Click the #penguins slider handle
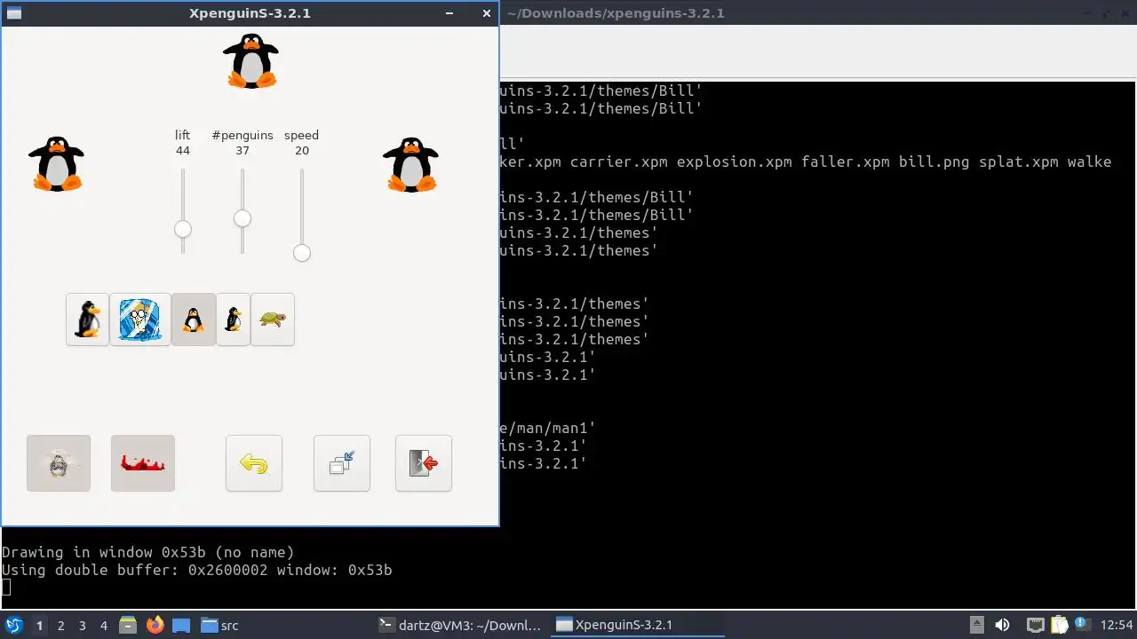1137x639 pixels. (x=243, y=218)
